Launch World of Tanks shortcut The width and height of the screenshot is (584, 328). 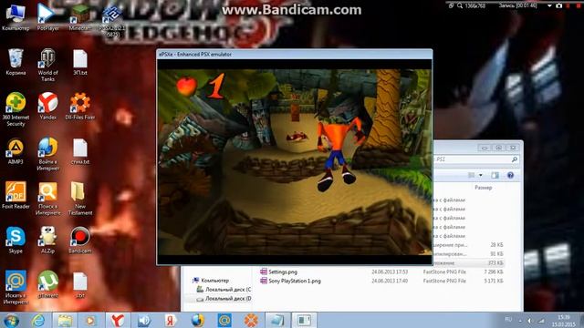click(47, 65)
